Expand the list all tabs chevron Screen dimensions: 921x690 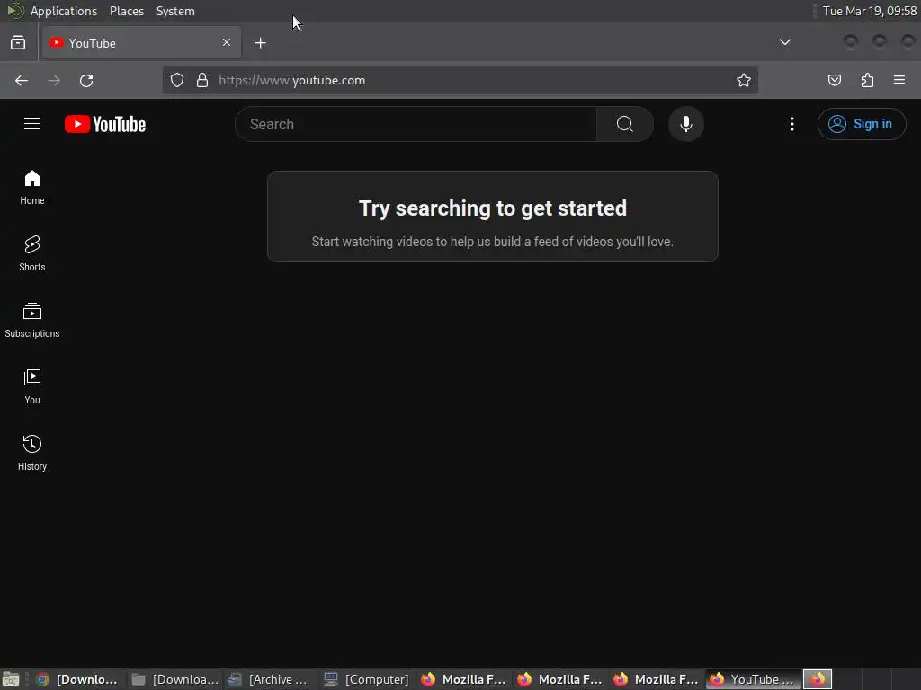click(x=784, y=42)
